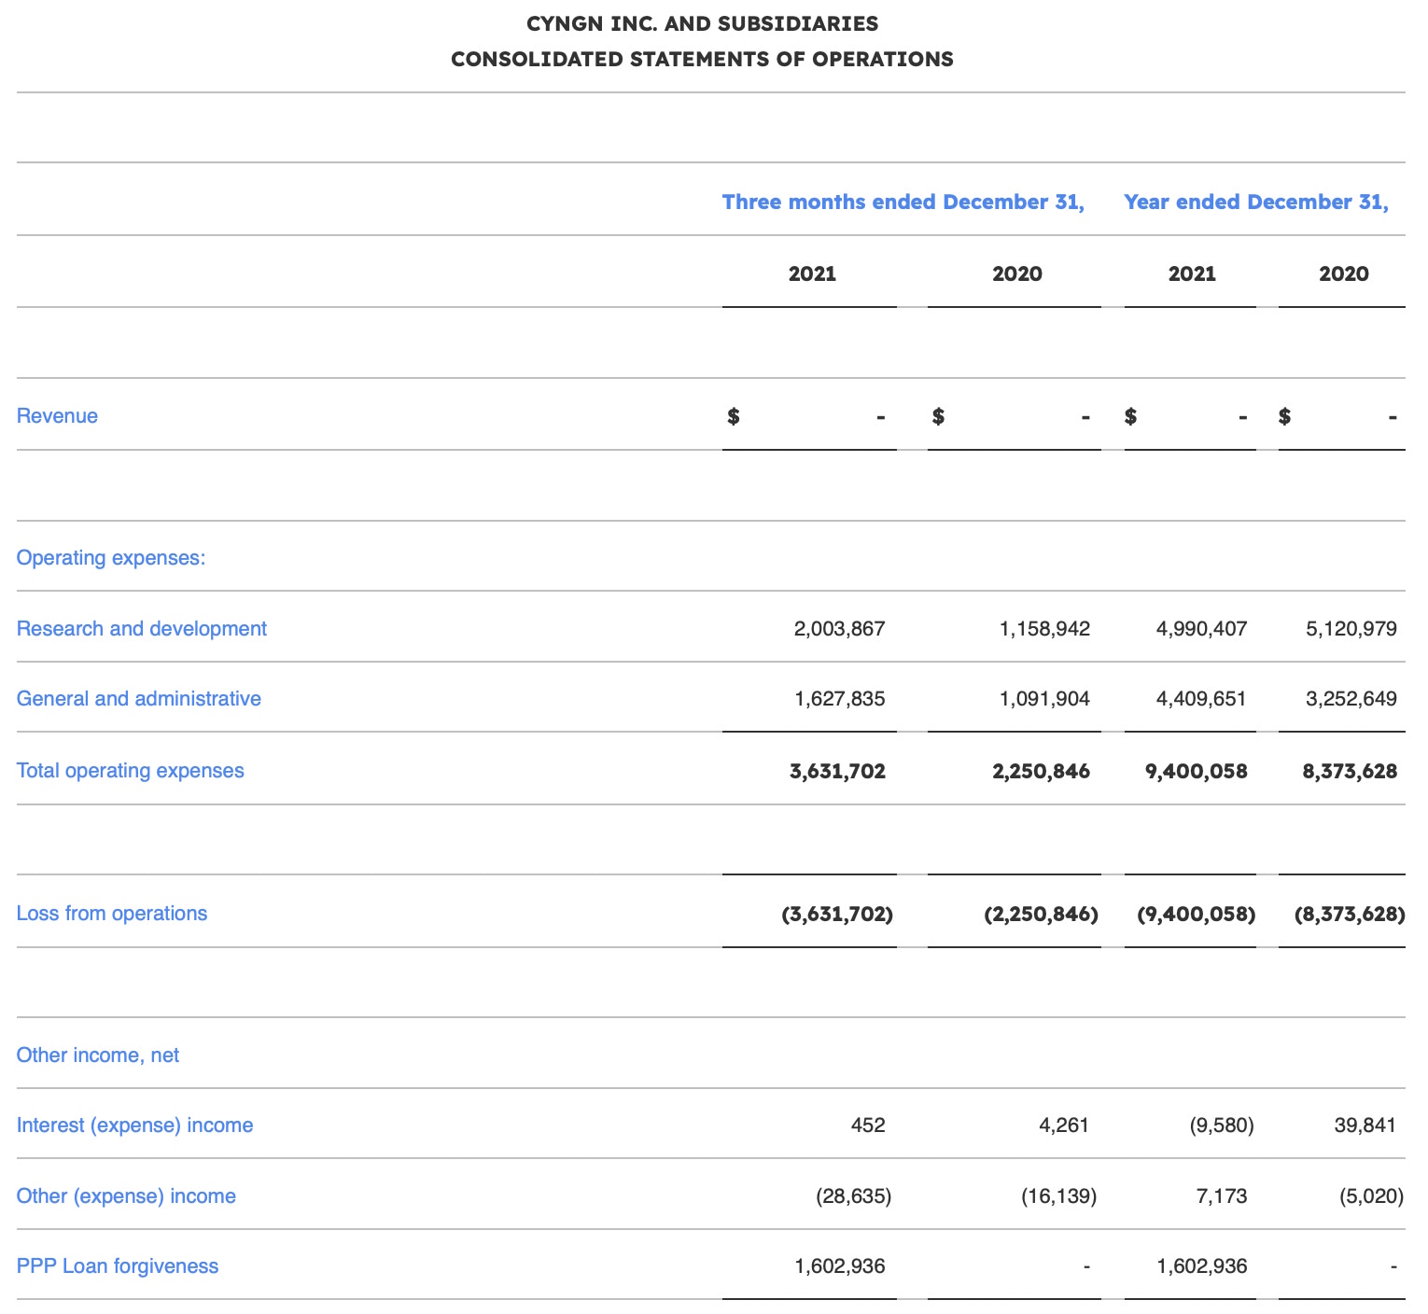
Task: Click 'Other (expense) income' label
Action: (126, 1196)
